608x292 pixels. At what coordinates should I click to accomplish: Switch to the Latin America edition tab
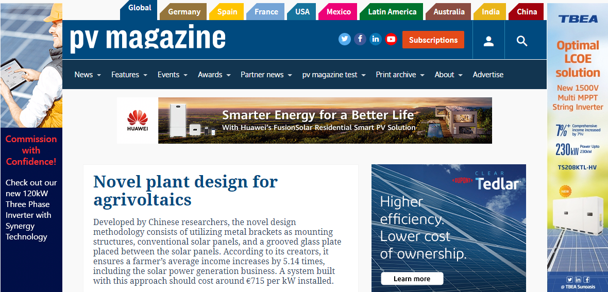[392, 12]
